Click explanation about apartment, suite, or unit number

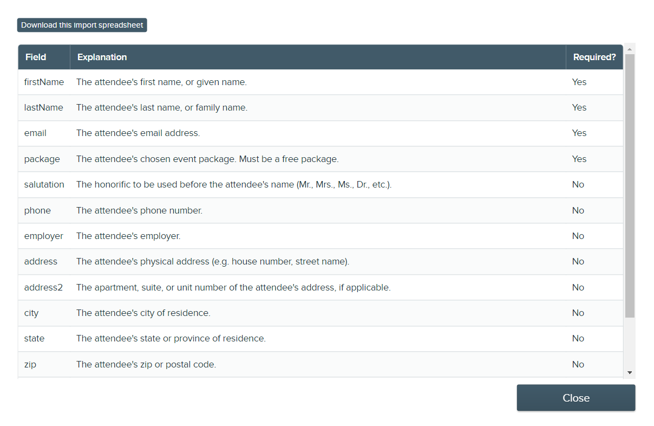tap(233, 287)
